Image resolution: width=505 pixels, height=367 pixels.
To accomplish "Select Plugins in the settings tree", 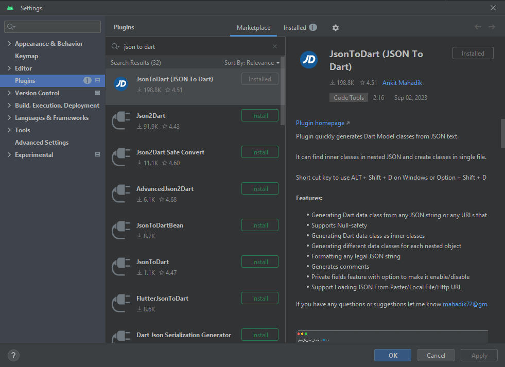I will pyautogui.click(x=53, y=80).
